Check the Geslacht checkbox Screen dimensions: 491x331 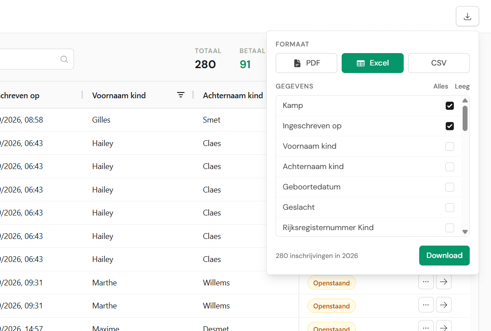click(x=450, y=207)
